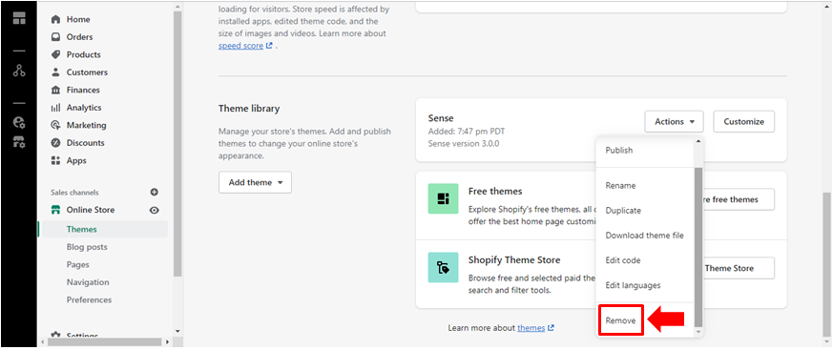
Task: Click the Sales channels label
Action: pyautogui.click(x=75, y=193)
